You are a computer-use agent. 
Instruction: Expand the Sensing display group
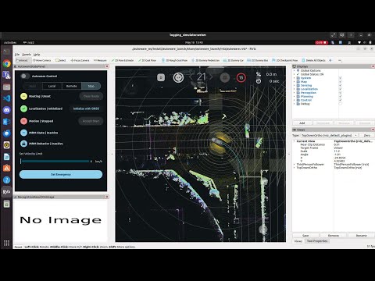(295, 85)
